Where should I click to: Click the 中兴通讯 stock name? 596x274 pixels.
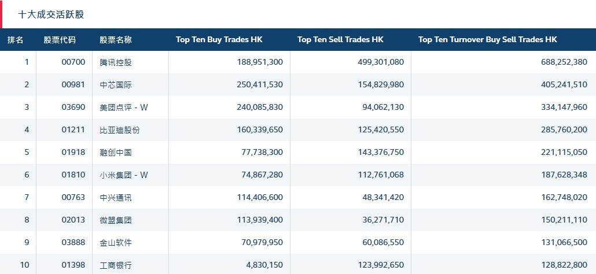pyautogui.click(x=116, y=198)
